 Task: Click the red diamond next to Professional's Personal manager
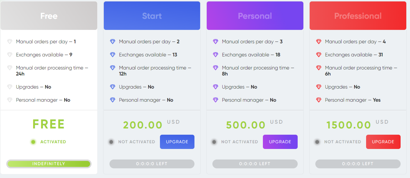pos(319,100)
